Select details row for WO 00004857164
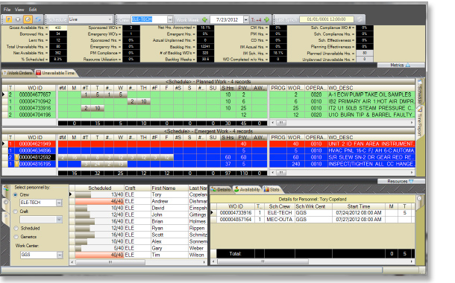Viewport: 455px width, 283px height. [x=315, y=220]
